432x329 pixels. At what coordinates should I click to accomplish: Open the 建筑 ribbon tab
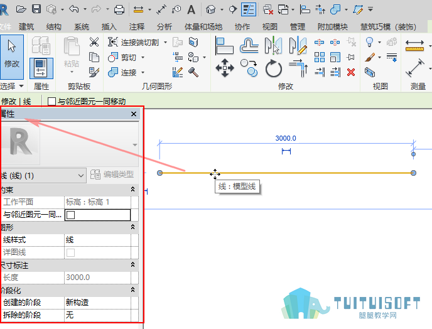tap(26, 27)
